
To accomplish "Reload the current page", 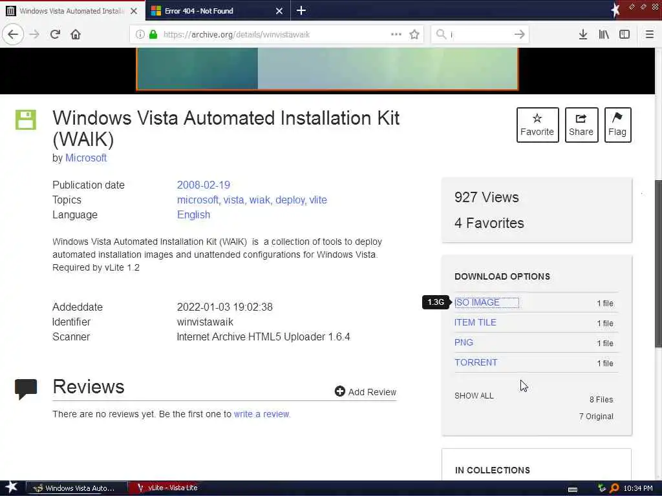I will pyautogui.click(x=55, y=34).
